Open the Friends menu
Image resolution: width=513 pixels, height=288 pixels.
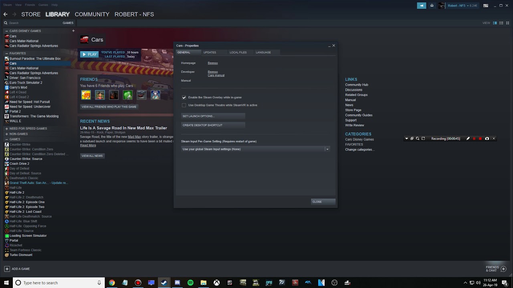30,5
